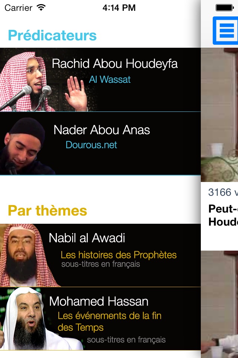This screenshot has height=358, width=238.
Task: Open the second video thumbnail on the right
Action: tap(219, 304)
